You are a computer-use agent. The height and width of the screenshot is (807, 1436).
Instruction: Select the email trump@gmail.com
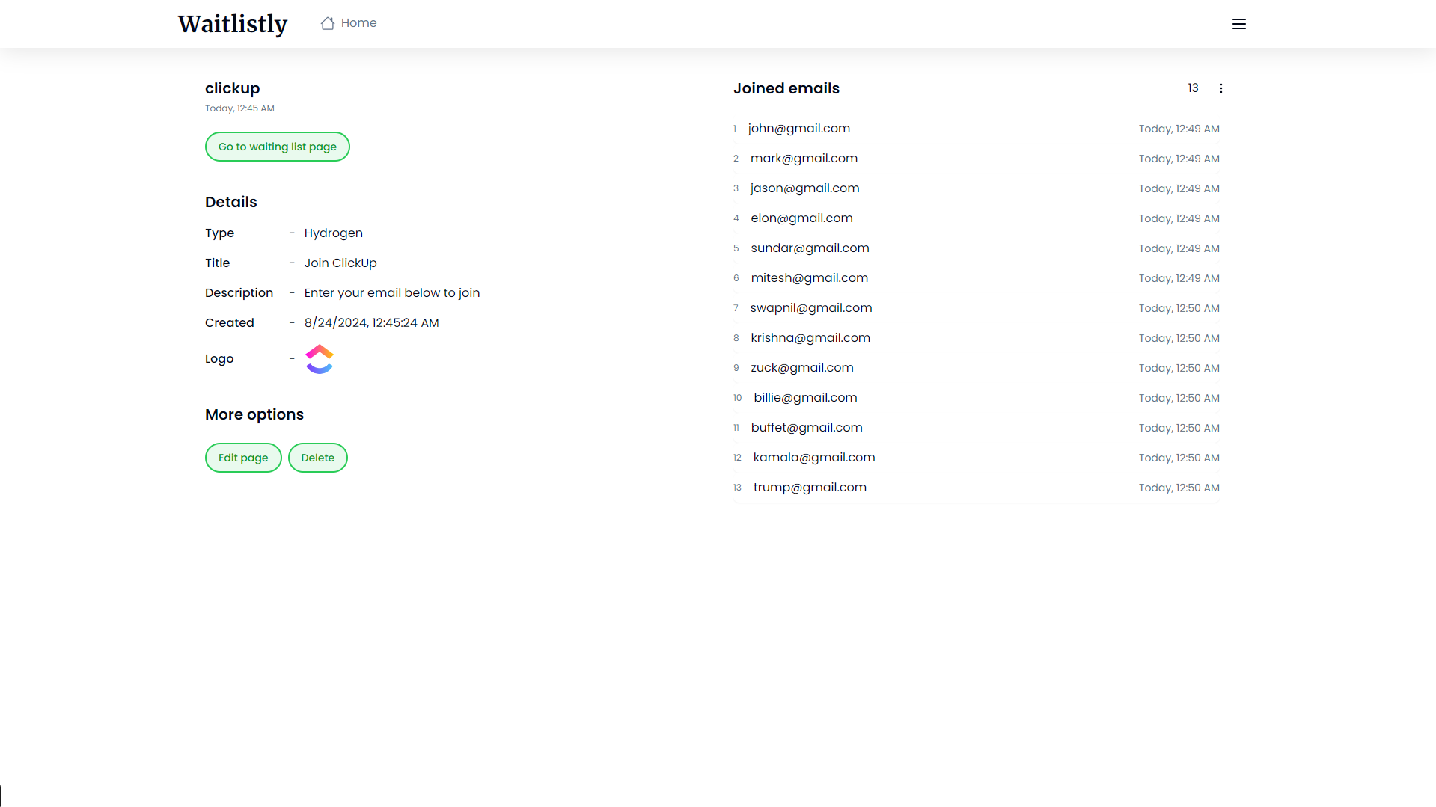pos(810,488)
